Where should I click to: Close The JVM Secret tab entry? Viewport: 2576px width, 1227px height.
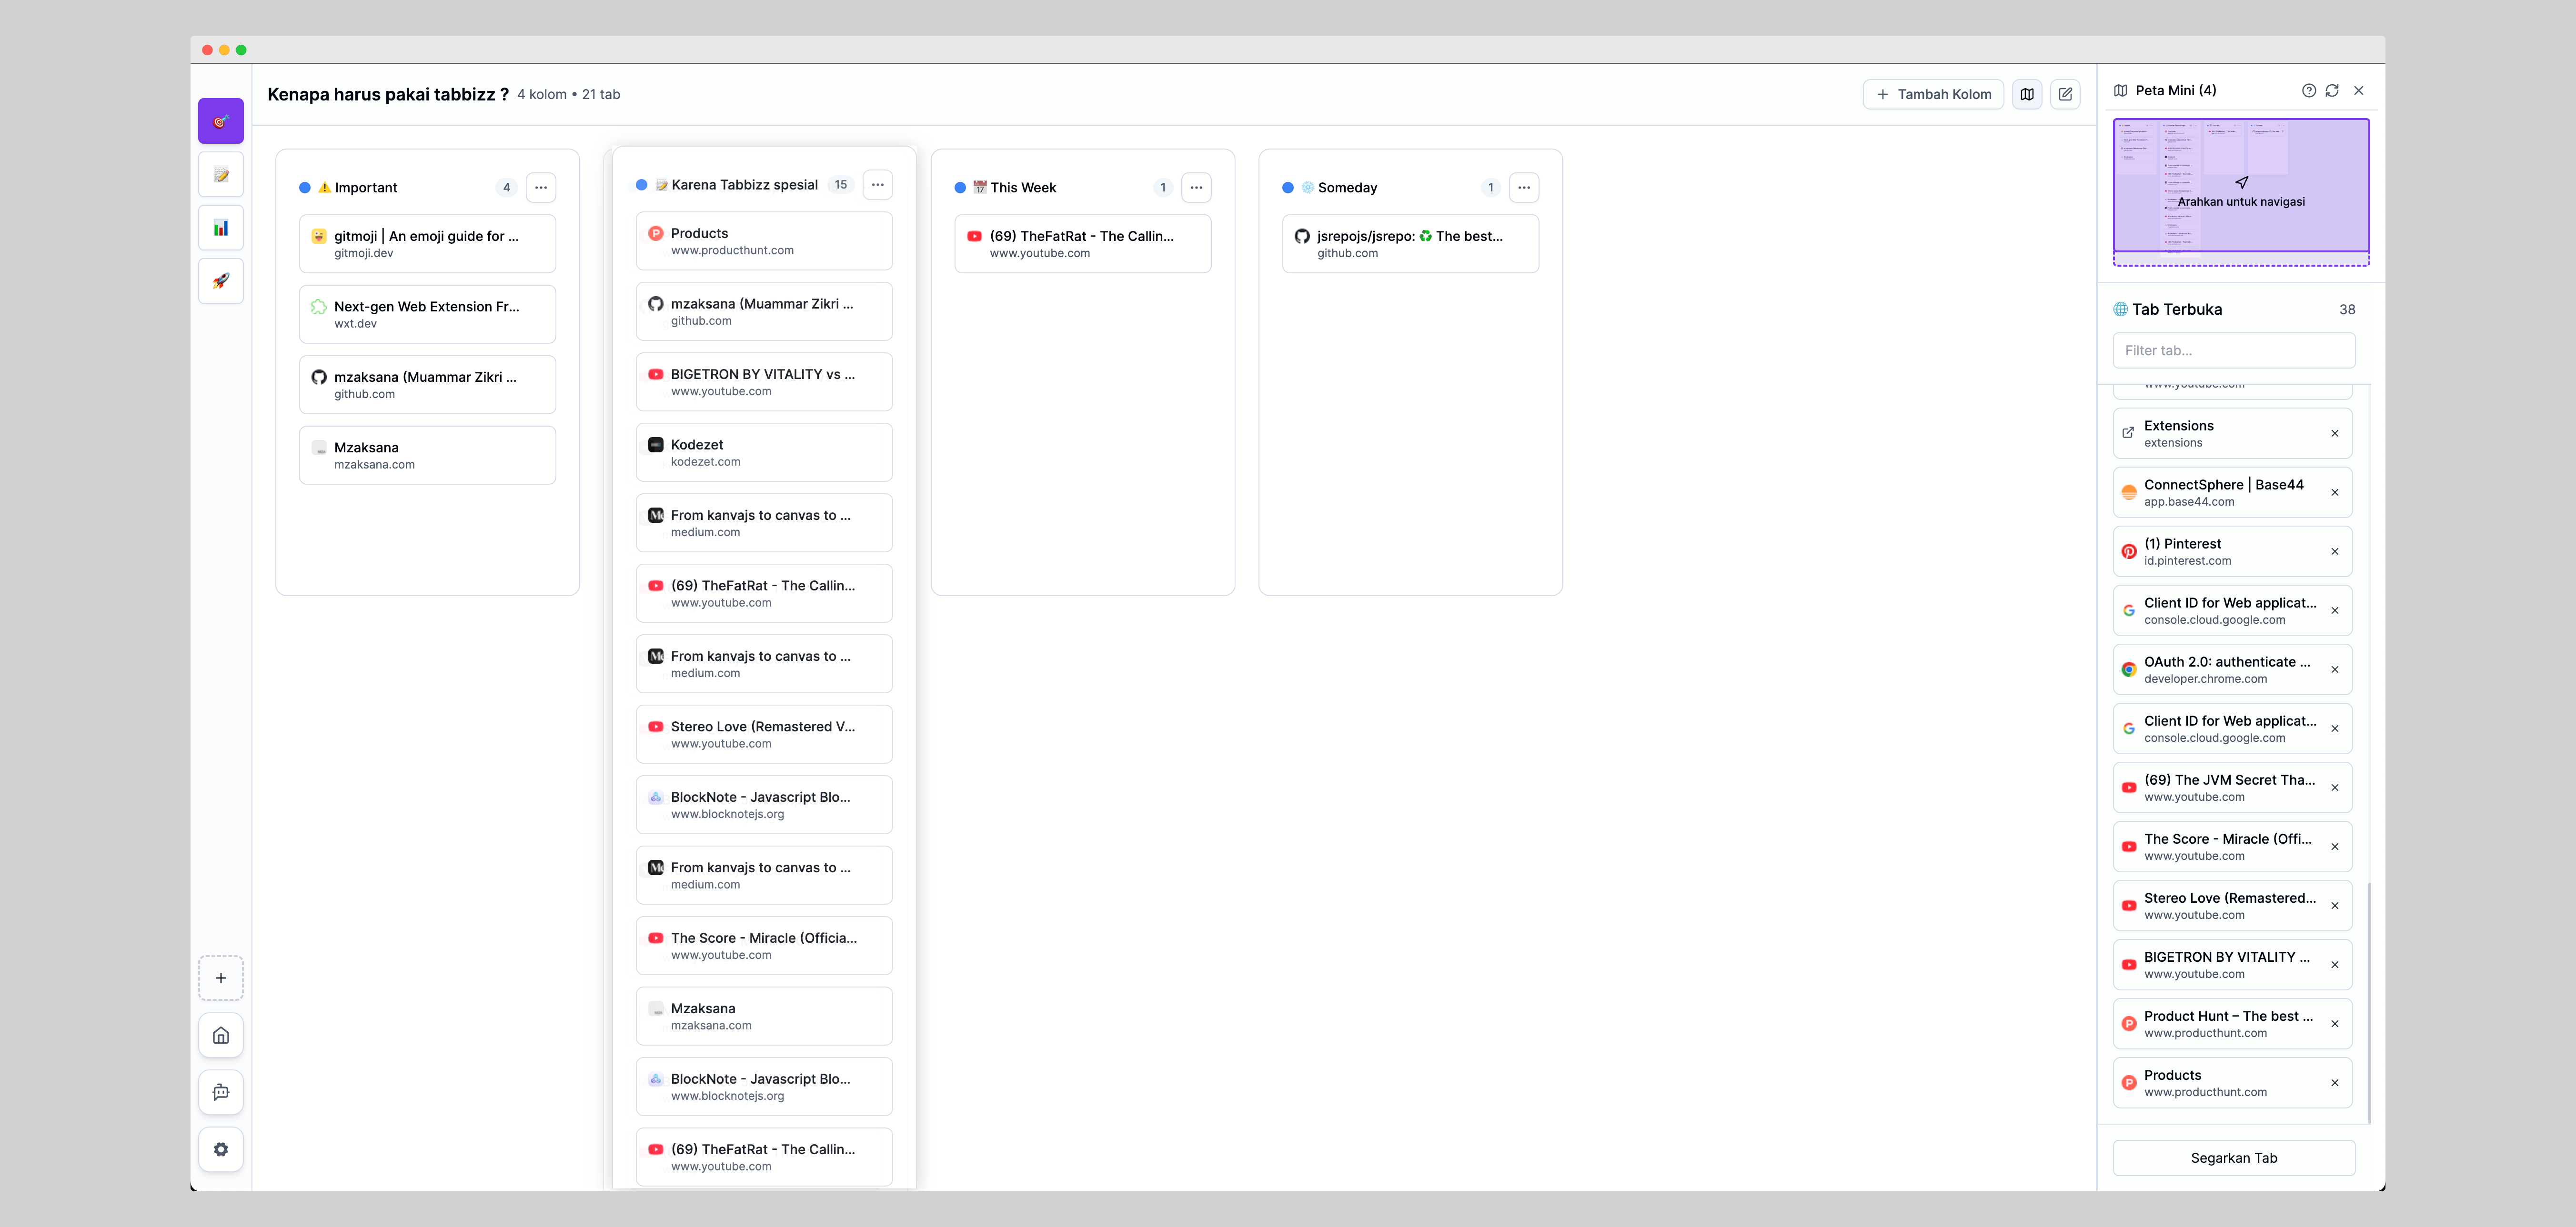[x=2335, y=788]
